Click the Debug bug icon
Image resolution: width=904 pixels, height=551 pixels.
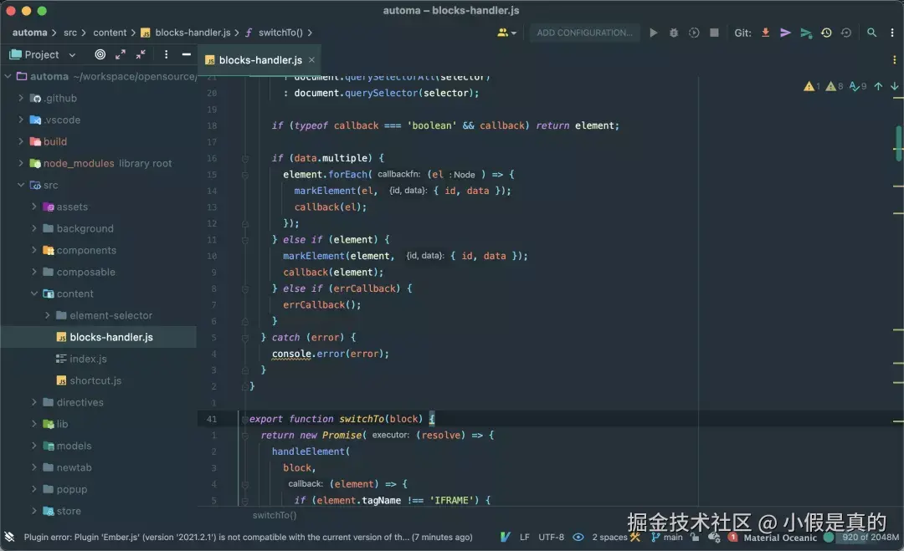tap(673, 33)
